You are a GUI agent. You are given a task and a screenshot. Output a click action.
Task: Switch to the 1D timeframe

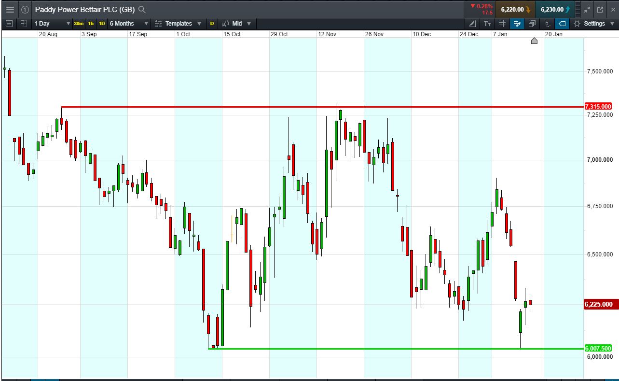(102, 23)
